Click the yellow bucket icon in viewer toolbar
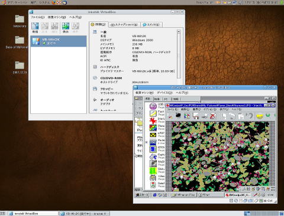 [260, 116]
